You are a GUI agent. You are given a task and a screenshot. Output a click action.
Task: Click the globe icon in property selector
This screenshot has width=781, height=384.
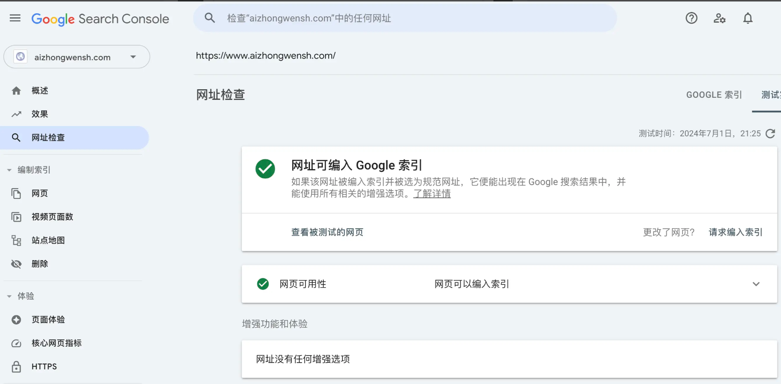click(20, 57)
